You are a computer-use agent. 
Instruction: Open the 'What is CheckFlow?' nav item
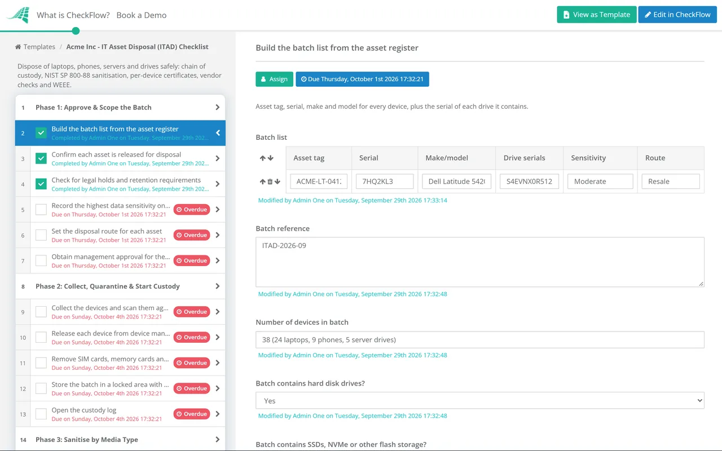(x=73, y=15)
